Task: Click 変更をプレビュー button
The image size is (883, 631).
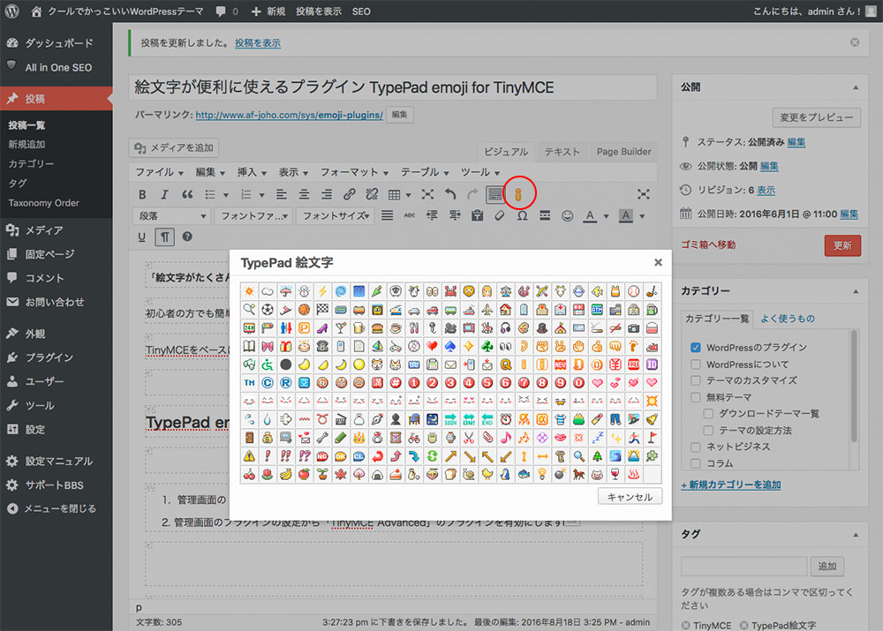Action: [816, 117]
